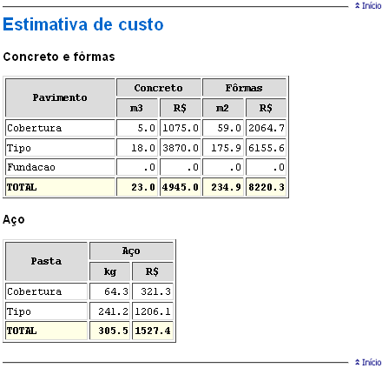
Task: Click the bottom Início link
Action: [368, 362]
